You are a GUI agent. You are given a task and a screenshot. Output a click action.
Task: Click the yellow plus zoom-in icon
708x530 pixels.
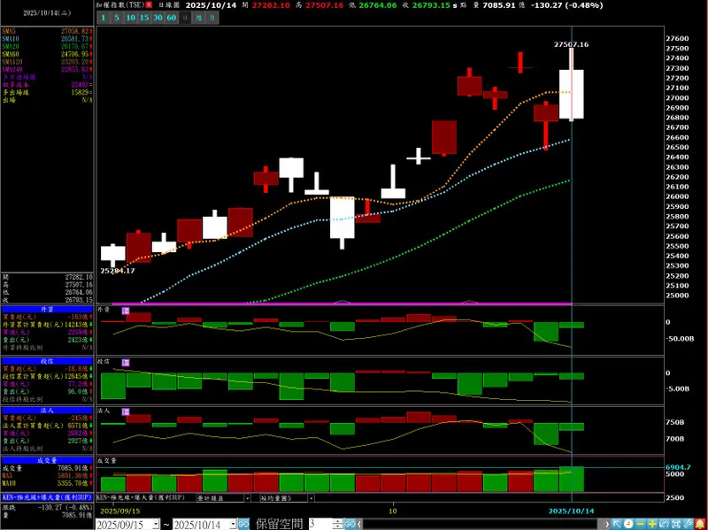tap(652, 524)
